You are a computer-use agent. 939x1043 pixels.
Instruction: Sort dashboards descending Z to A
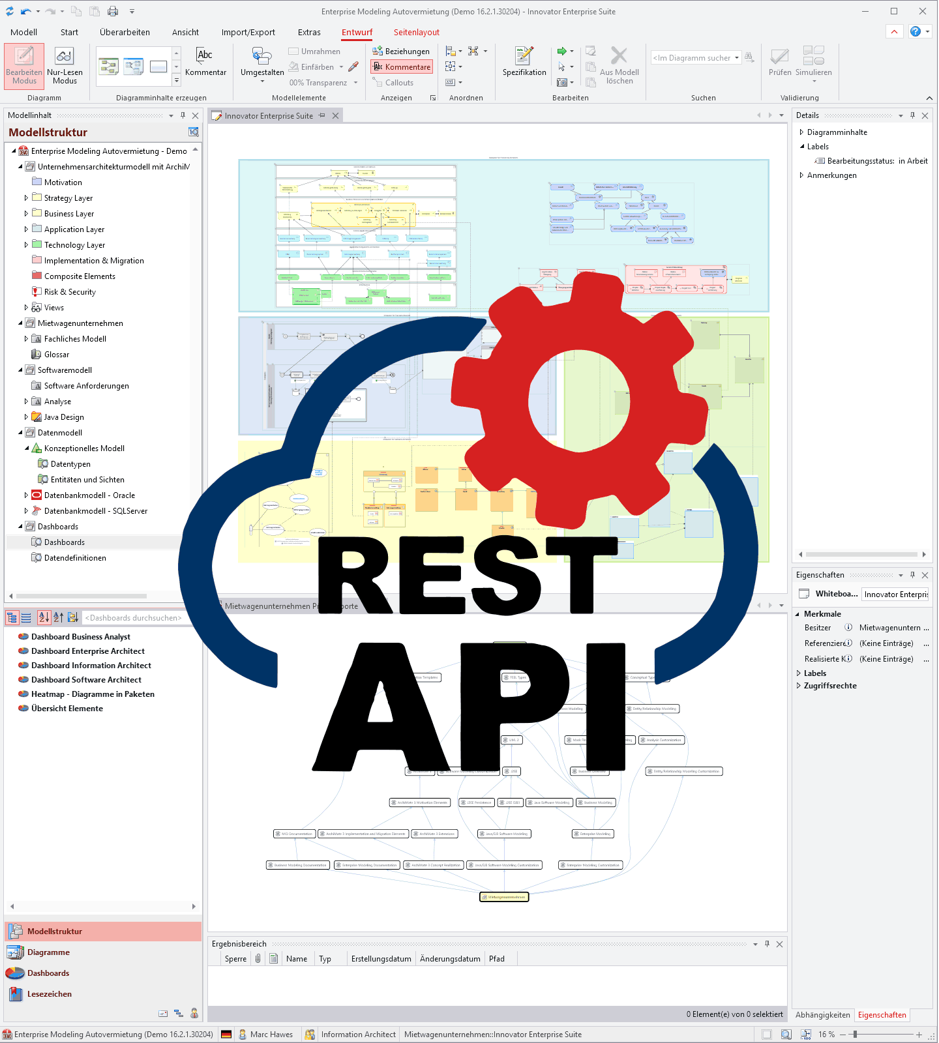click(x=59, y=617)
